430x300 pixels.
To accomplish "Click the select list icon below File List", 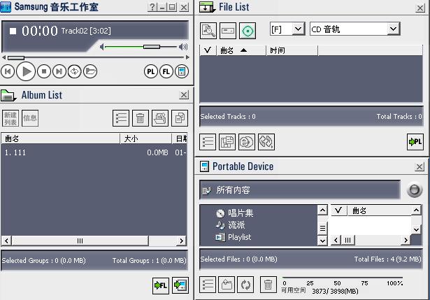I will pos(208,142).
